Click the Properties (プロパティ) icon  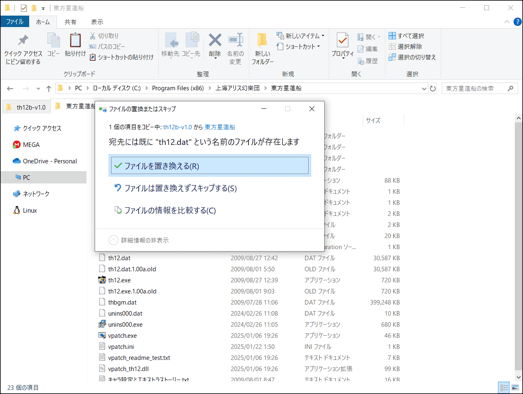342,40
